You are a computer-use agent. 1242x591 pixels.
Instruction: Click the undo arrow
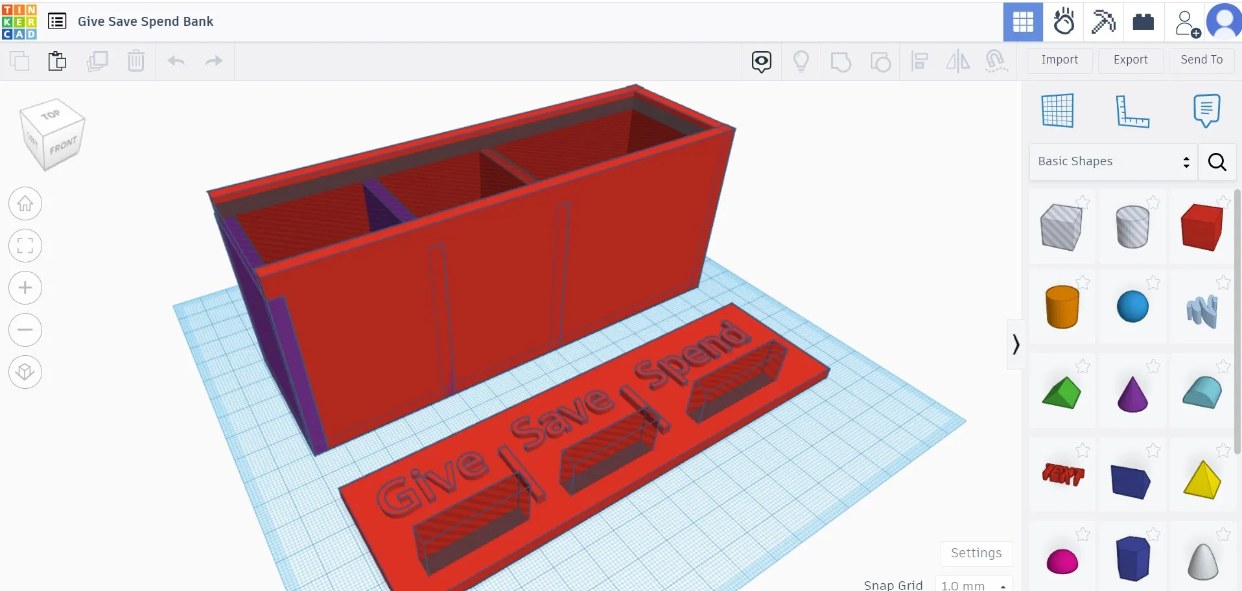click(176, 61)
